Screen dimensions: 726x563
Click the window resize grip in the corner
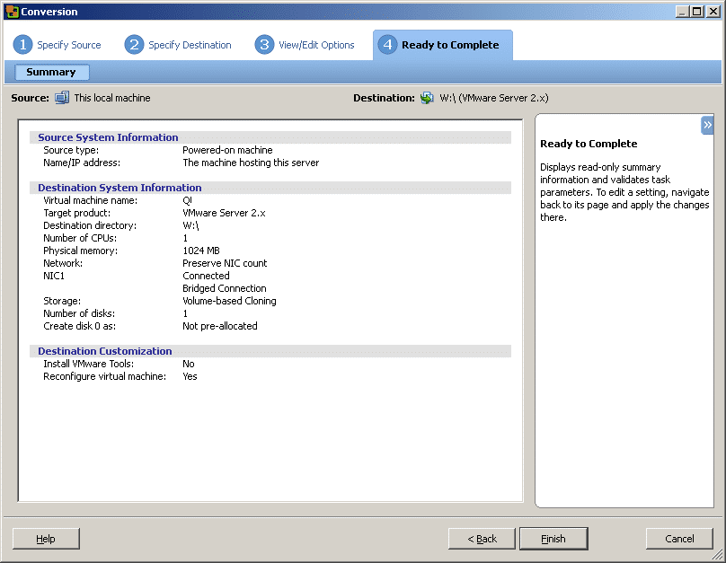(x=717, y=554)
